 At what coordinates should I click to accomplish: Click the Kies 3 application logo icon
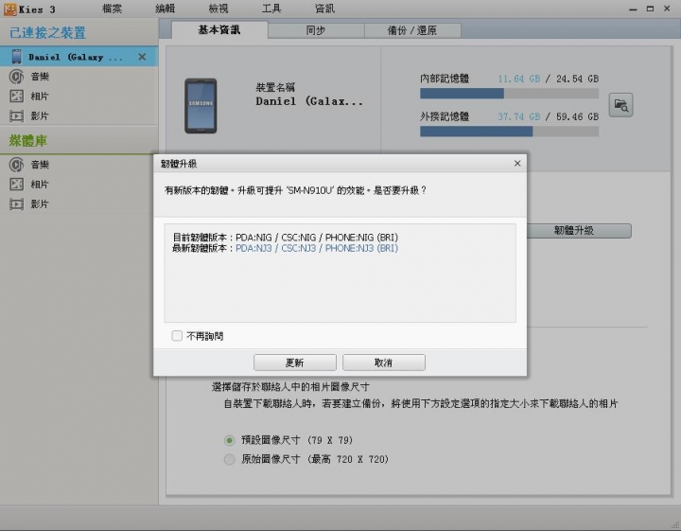pos(9,9)
